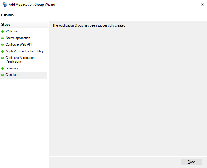Click the Finish heading
This screenshot has height=168, width=207.
click(x=8, y=15)
